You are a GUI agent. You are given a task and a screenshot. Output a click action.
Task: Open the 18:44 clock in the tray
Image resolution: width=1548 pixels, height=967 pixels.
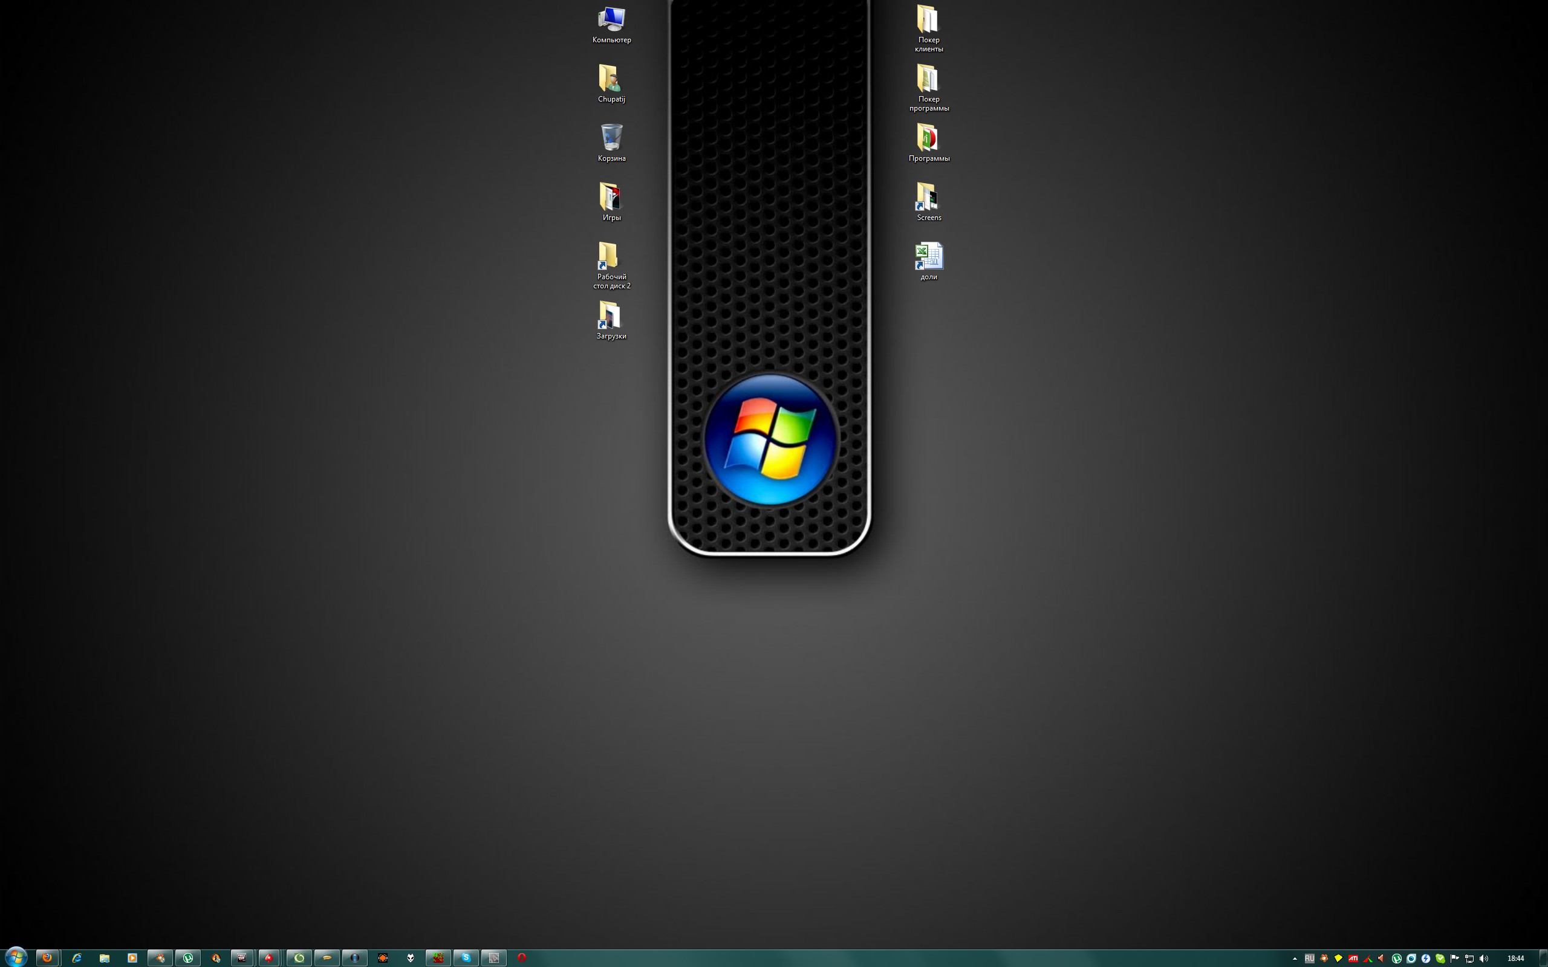(1516, 958)
